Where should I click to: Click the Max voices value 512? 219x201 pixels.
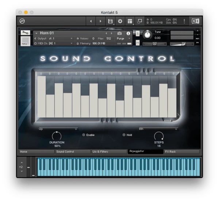point(109,38)
